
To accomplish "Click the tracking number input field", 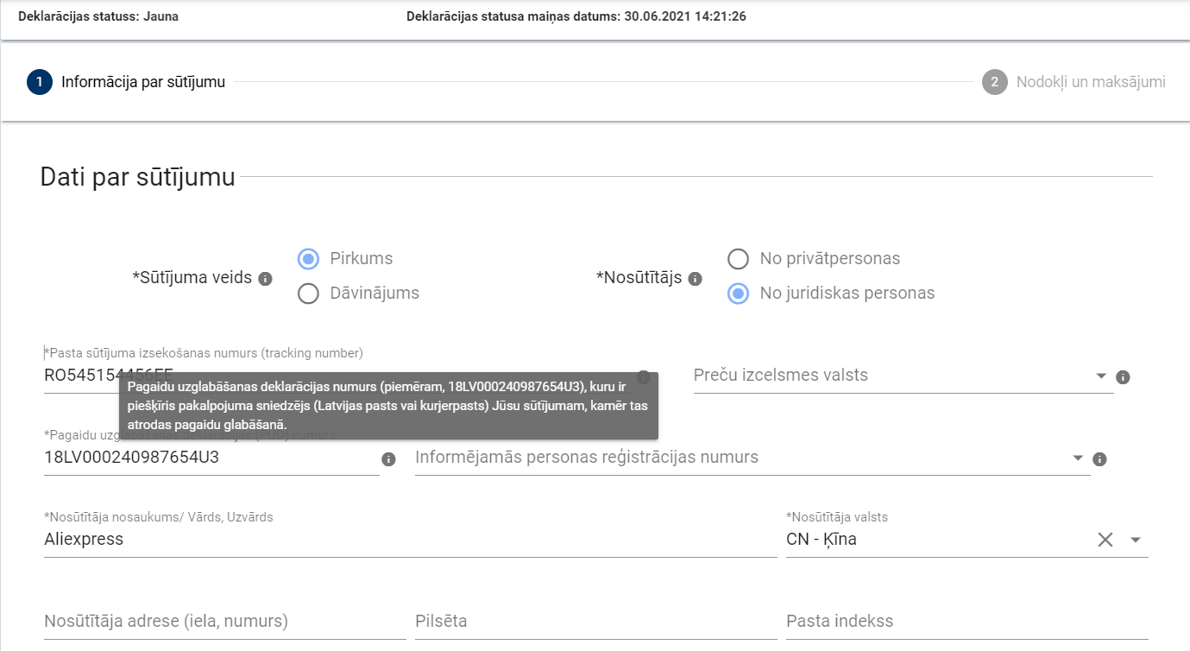I will (339, 375).
